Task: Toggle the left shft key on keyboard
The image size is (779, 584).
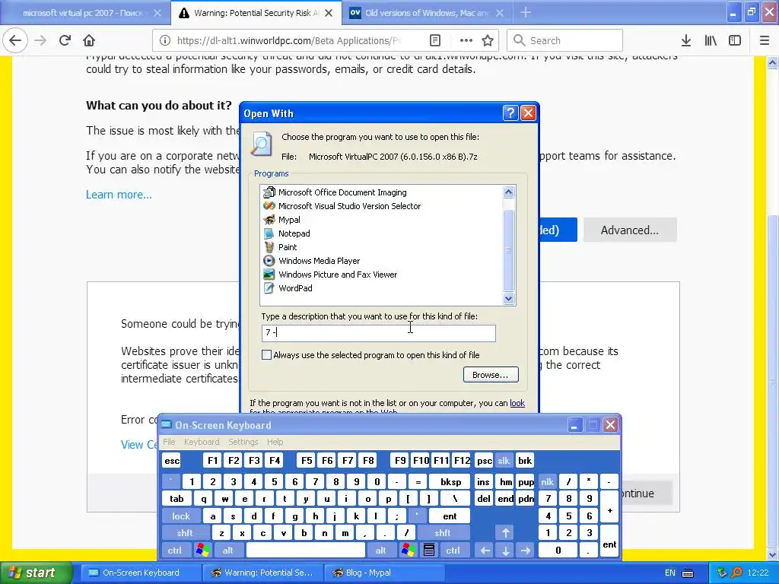Action: pyautogui.click(x=184, y=533)
